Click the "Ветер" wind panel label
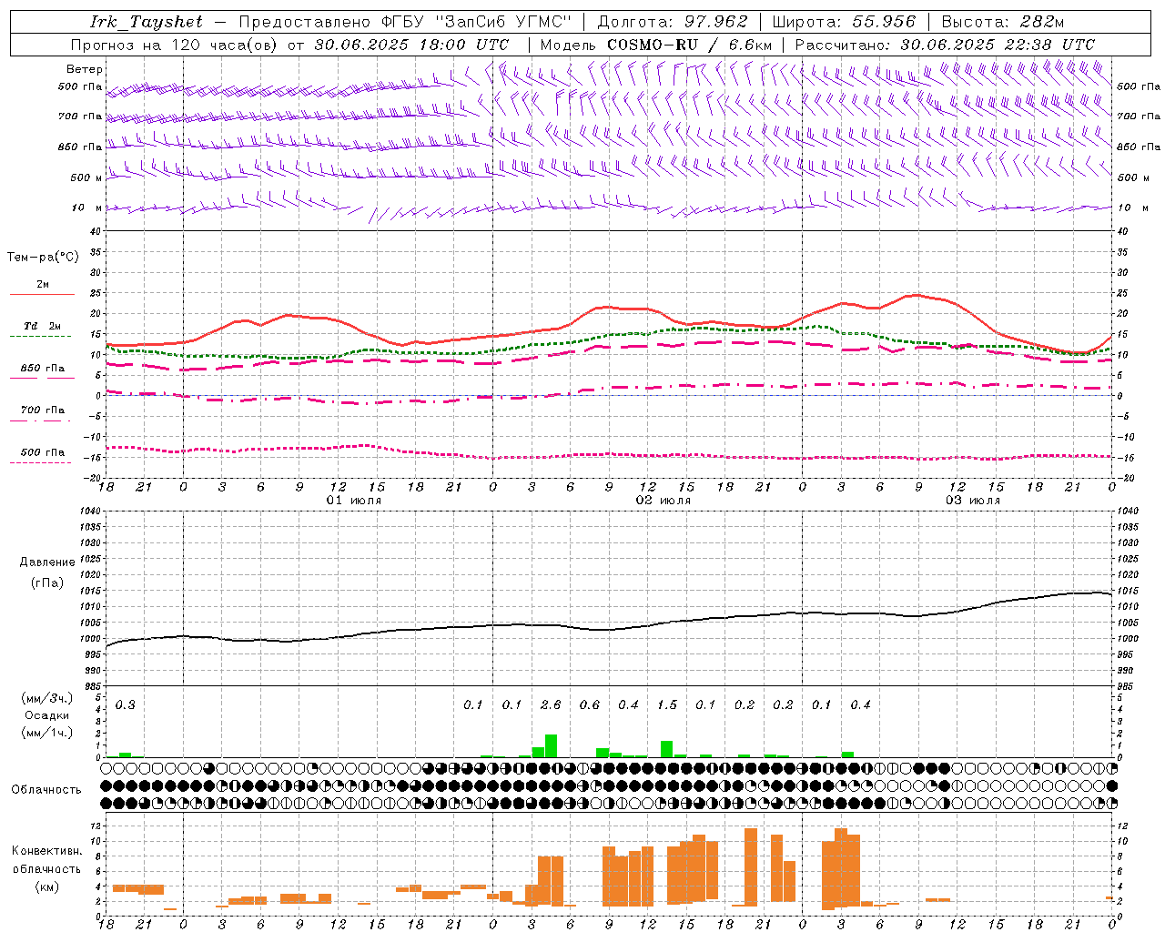 pos(85,69)
